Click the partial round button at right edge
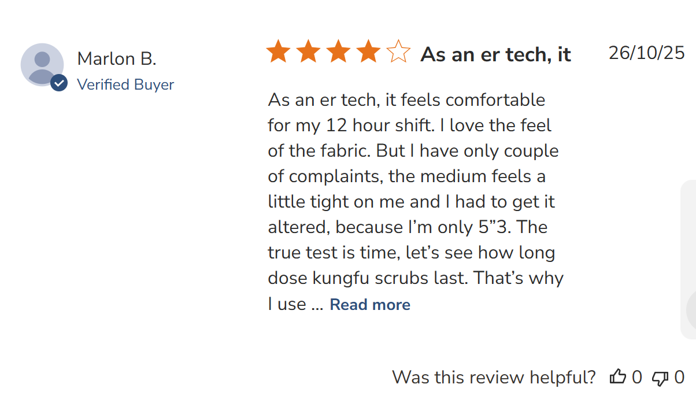The image size is (696, 399). (x=691, y=310)
